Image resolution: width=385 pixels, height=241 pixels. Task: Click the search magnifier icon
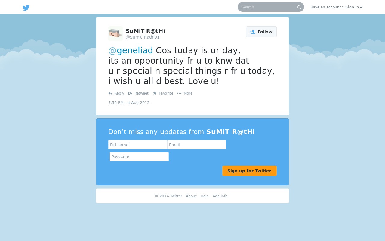[x=299, y=7]
